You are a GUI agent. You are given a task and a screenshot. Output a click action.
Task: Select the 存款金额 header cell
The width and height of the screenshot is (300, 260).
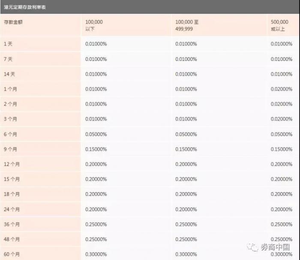pos(12,22)
